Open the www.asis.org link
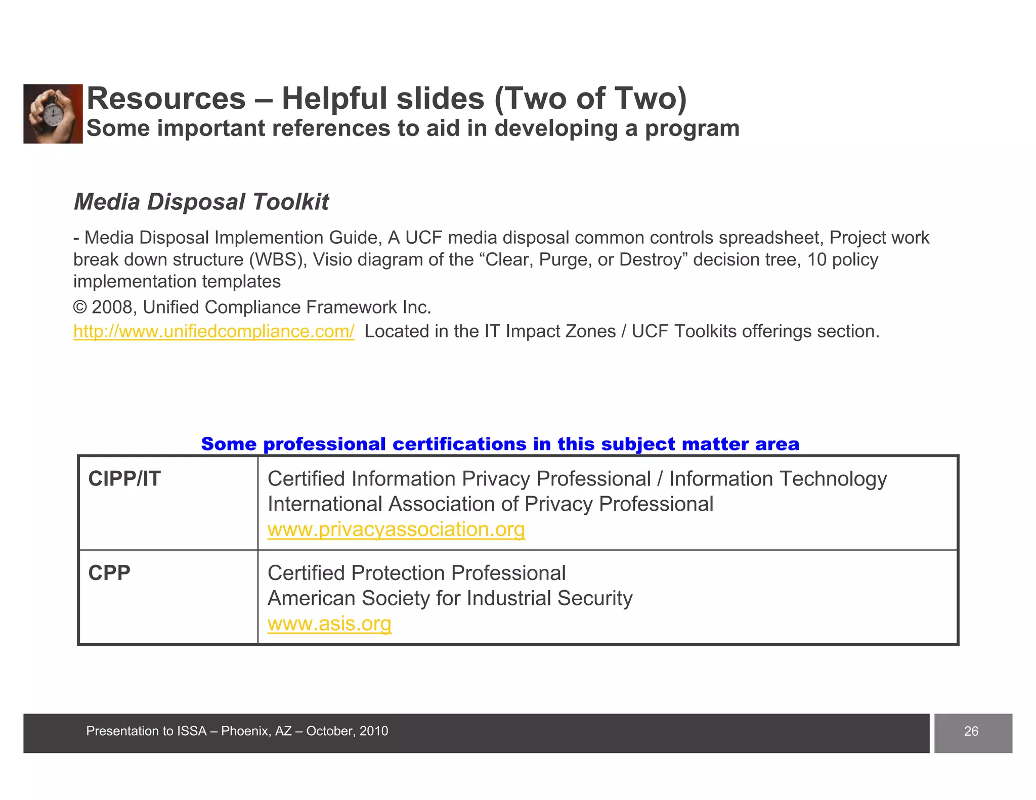The image size is (1036, 800). [x=329, y=624]
